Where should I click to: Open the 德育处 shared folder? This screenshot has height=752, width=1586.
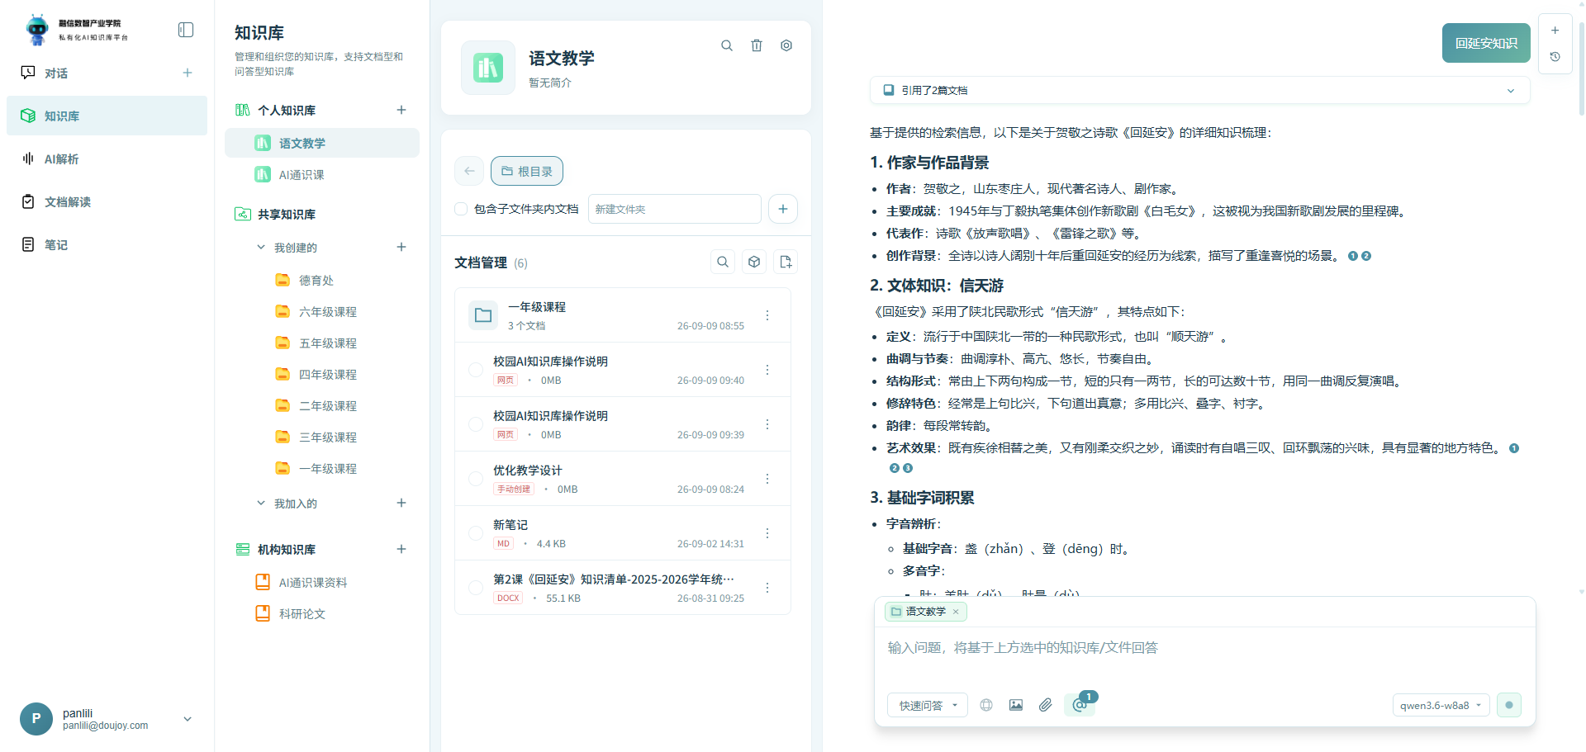(316, 281)
